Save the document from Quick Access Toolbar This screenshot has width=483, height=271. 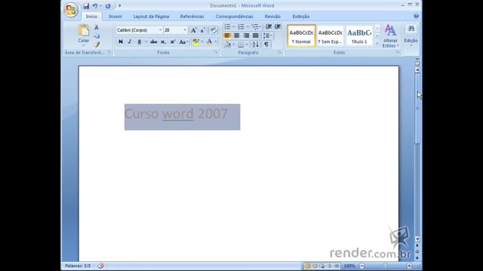(x=86, y=6)
